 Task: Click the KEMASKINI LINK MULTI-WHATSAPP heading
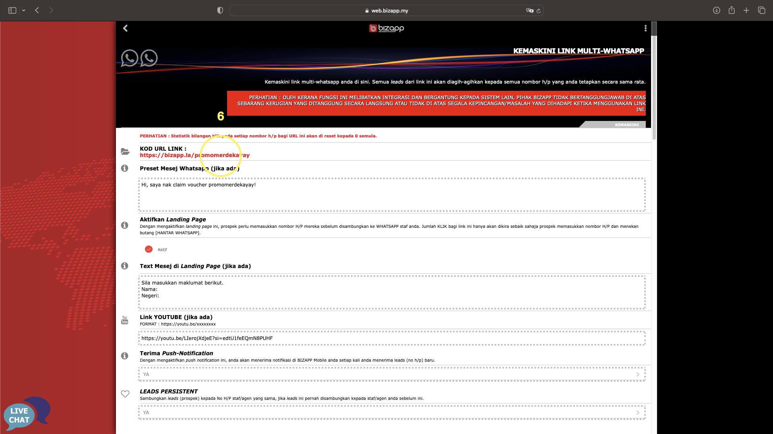[579, 51]
